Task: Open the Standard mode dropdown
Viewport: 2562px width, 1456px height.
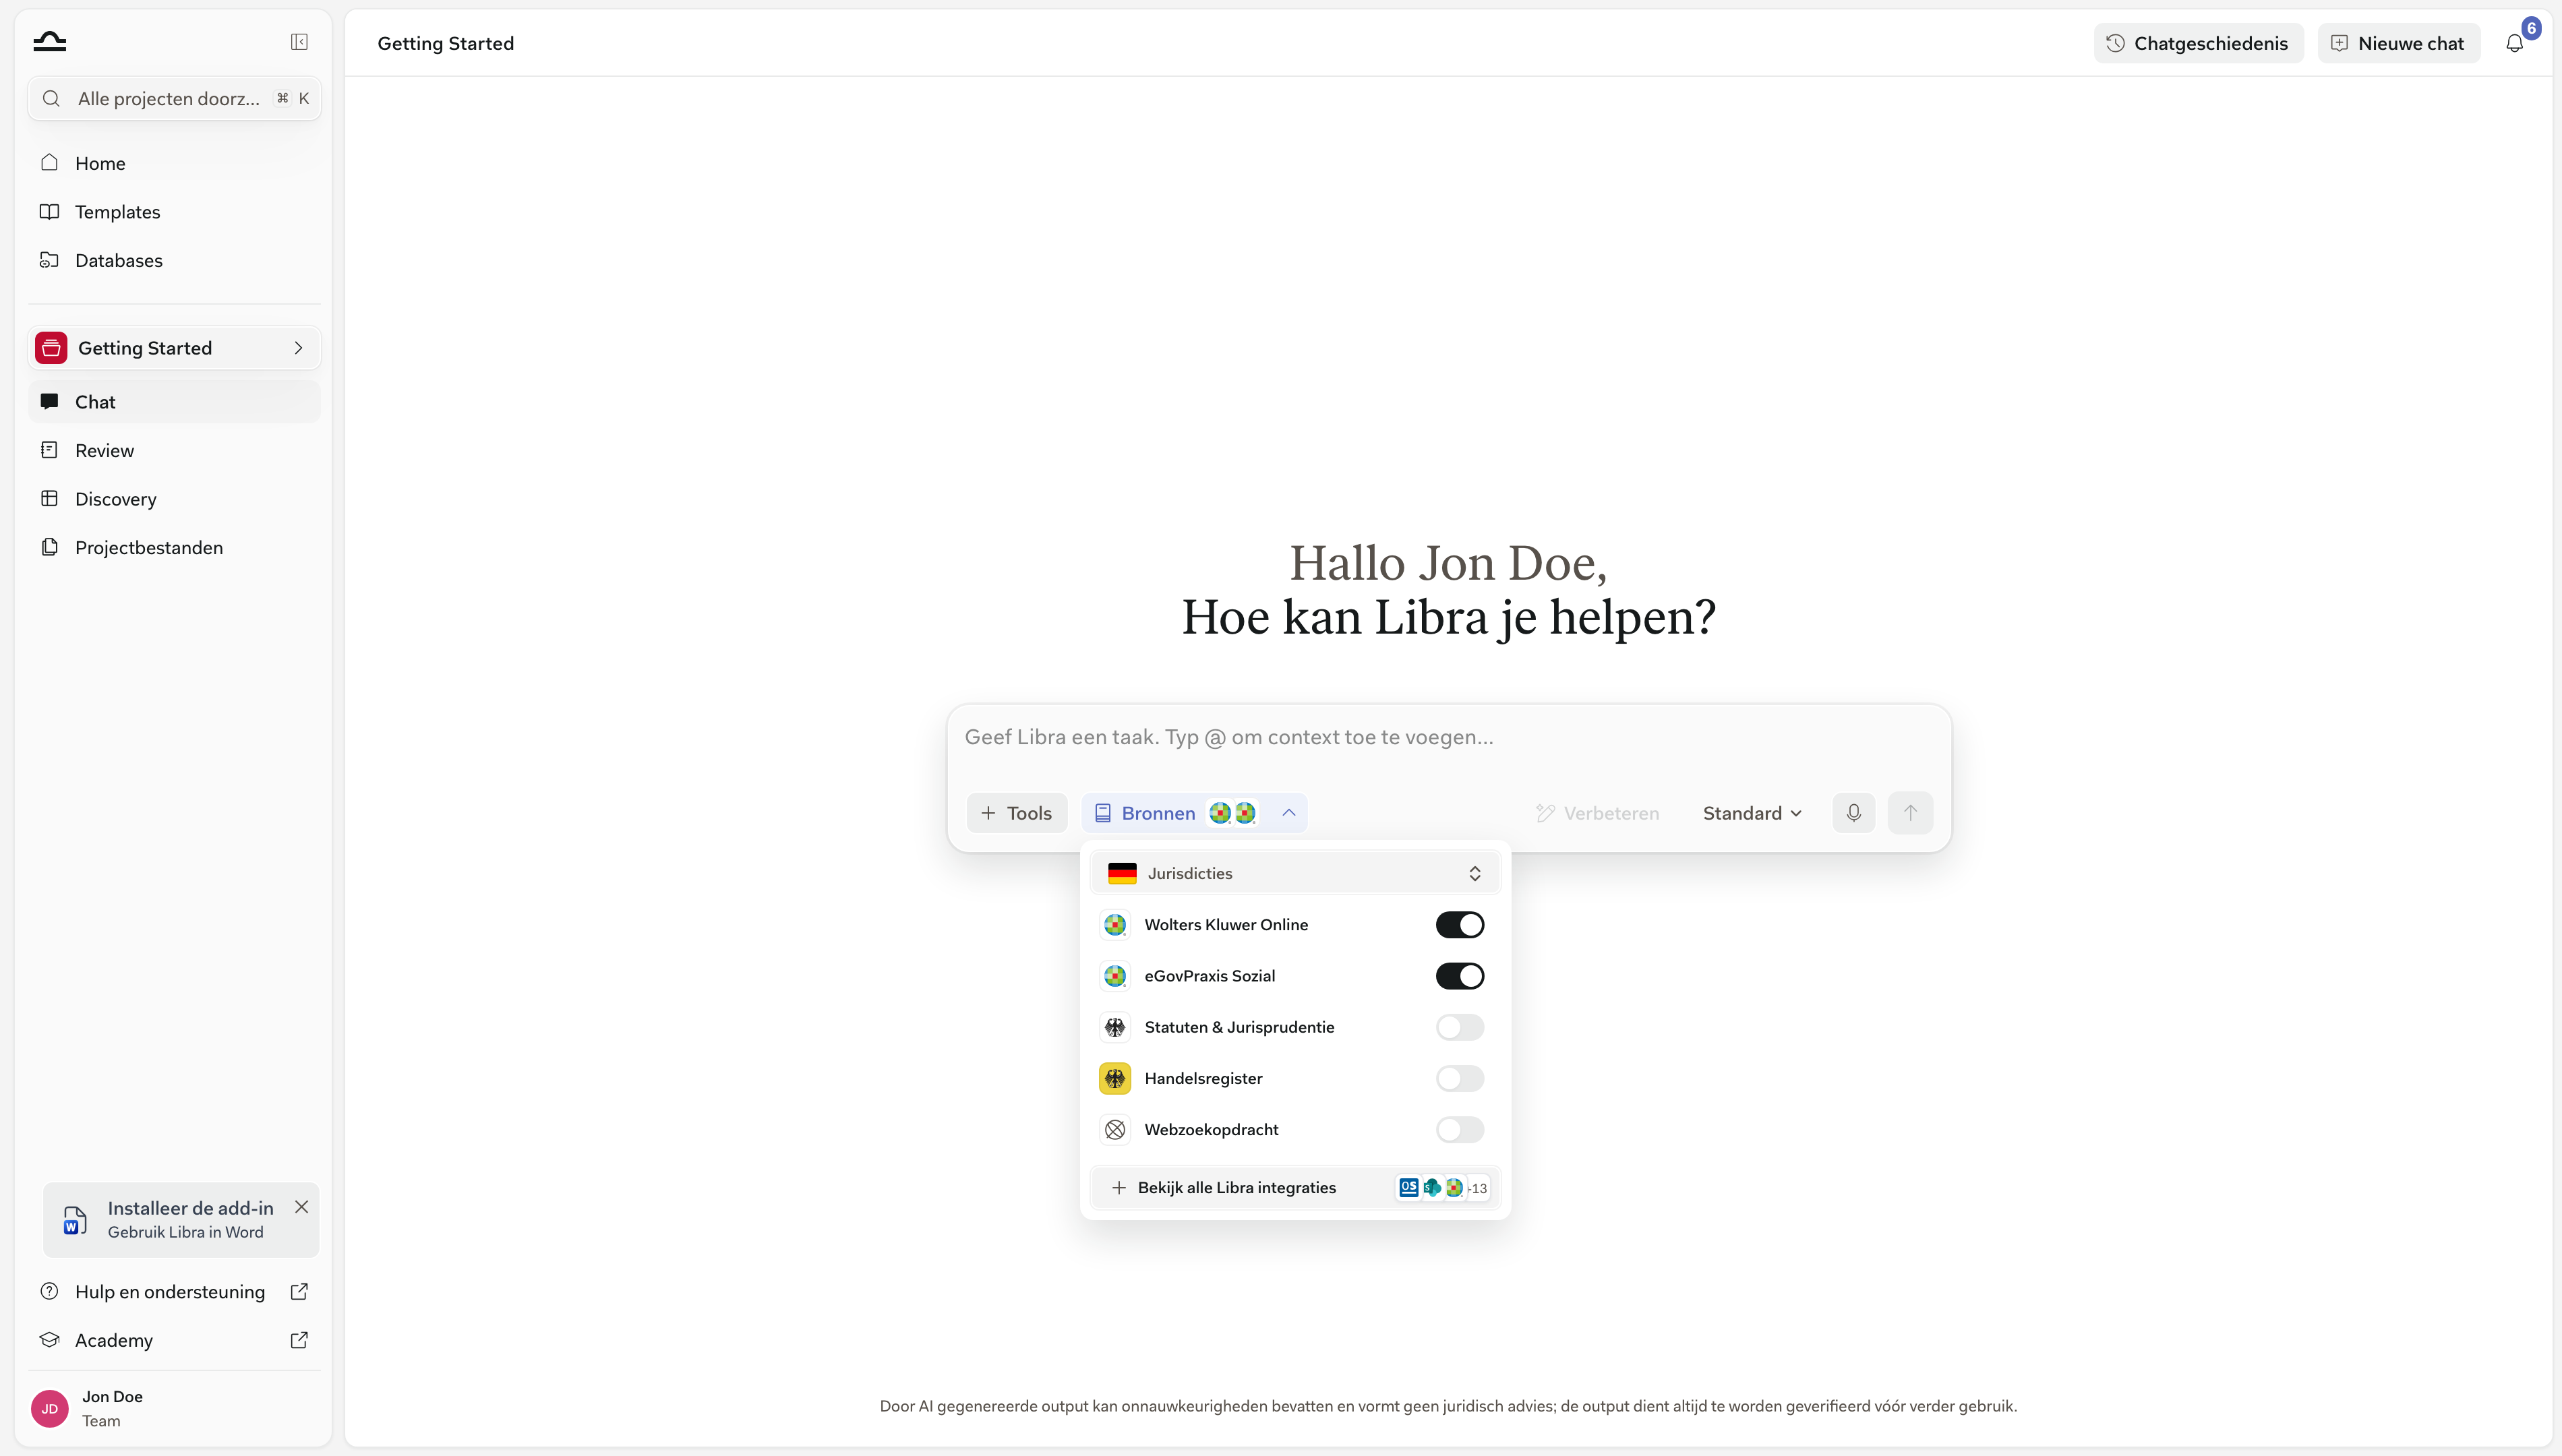Action: (x=1752, y=813)
